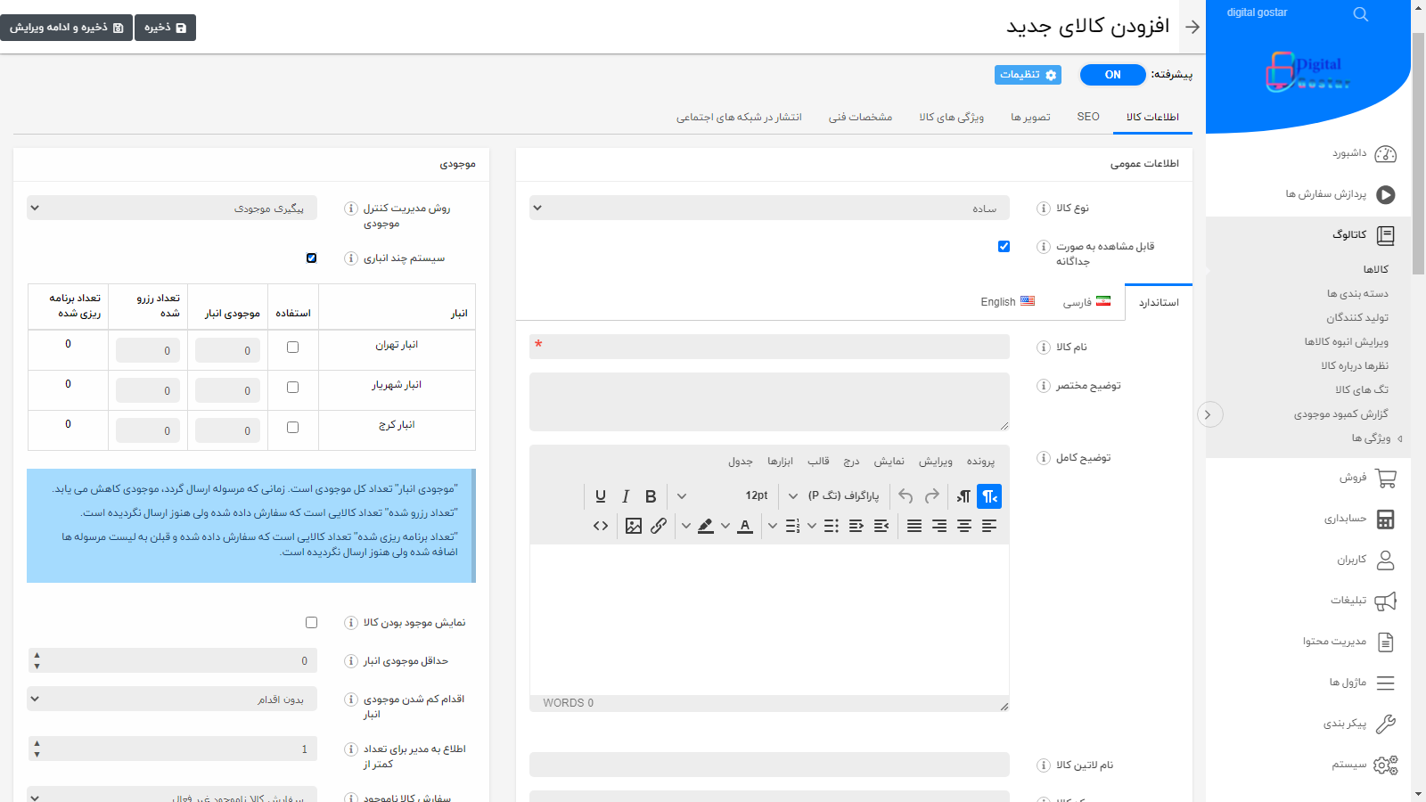Switch off the پیشرفته ON toggle
Viewport: 1426px width, 802px height.
1112,75
